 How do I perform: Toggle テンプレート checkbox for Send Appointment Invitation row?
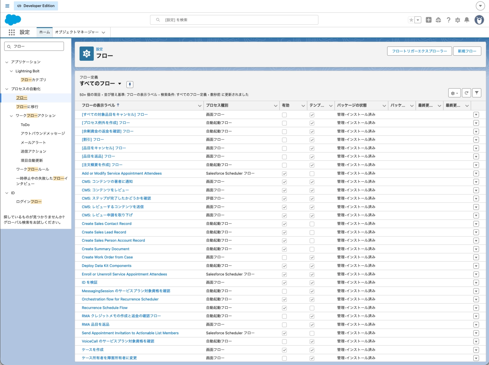click(x=312, y=333)
